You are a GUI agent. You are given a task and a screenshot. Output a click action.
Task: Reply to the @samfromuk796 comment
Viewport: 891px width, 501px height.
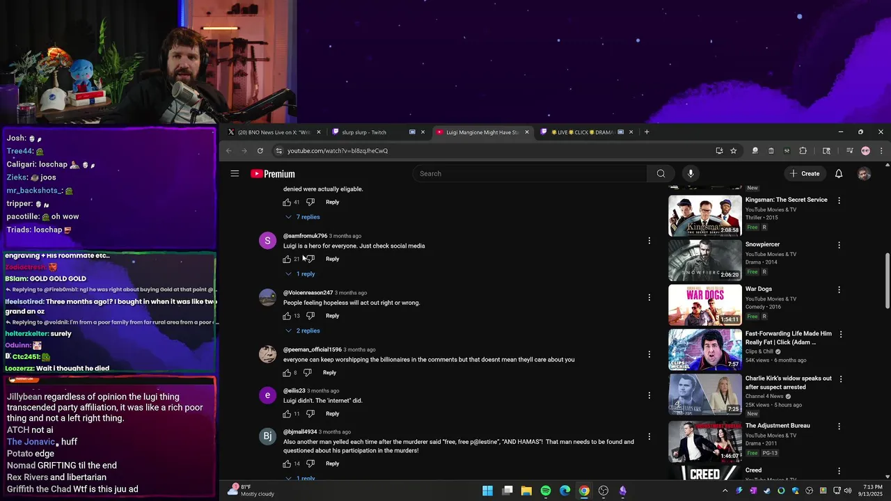pos(332,259)
